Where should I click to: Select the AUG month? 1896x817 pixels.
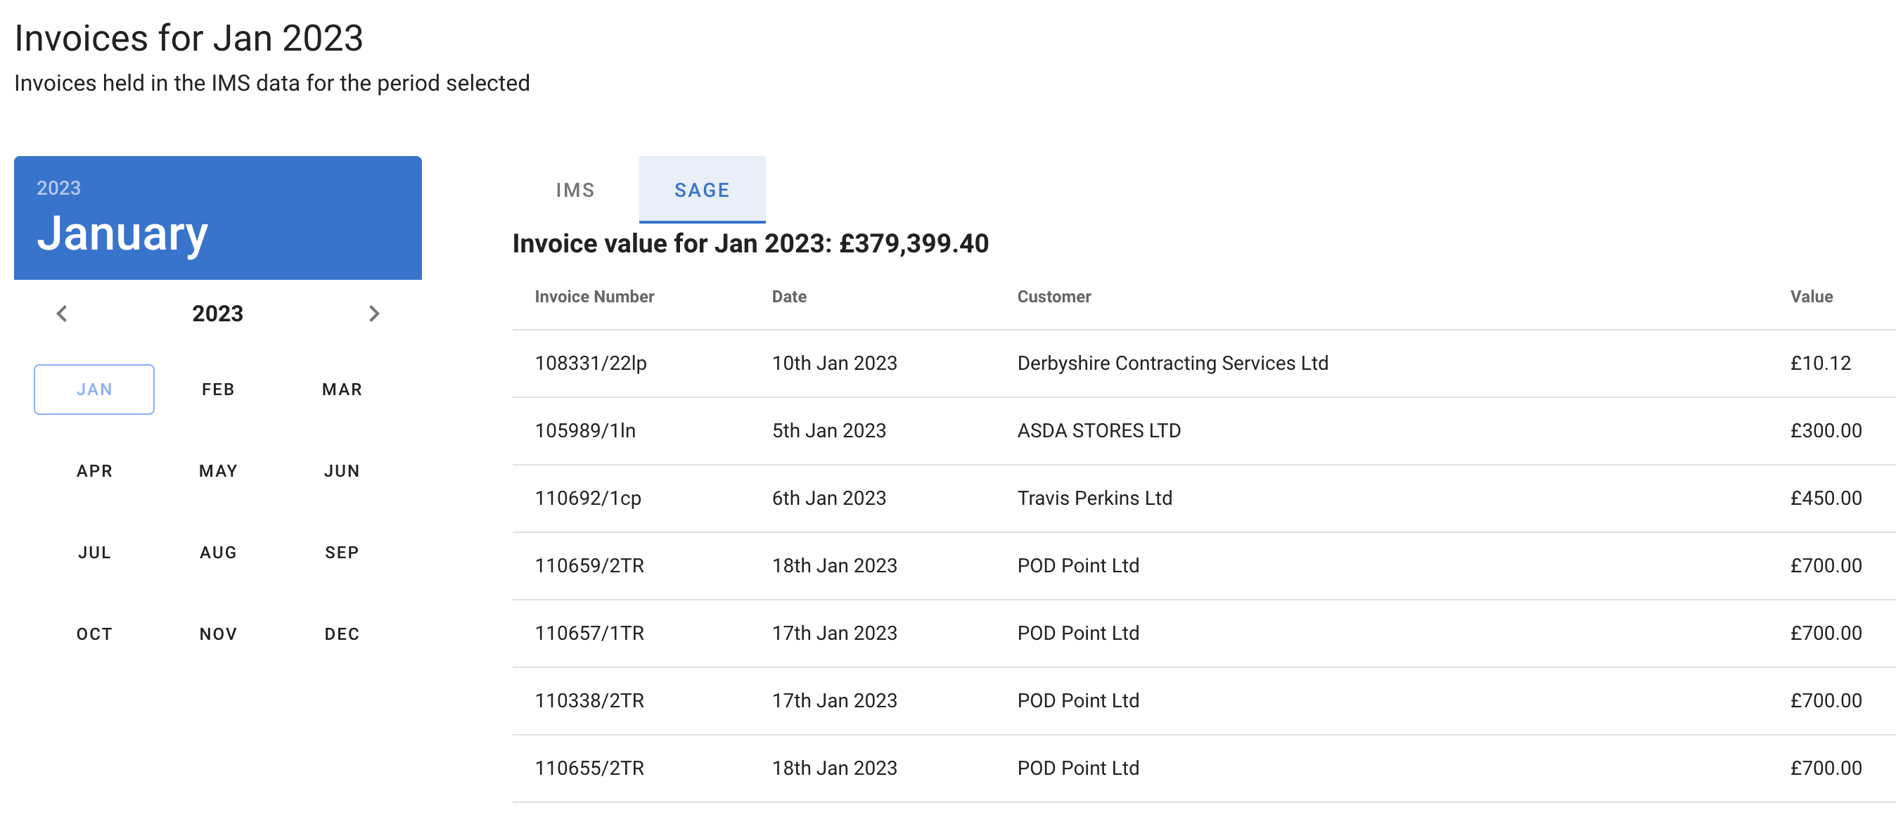click(218, 553)
